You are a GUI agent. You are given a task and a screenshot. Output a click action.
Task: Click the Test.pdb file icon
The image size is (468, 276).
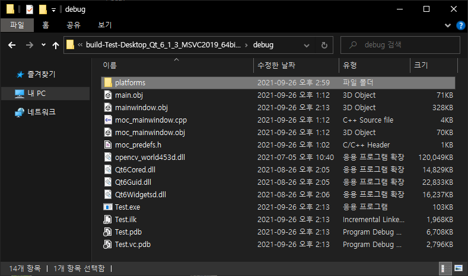click(107, 232)
